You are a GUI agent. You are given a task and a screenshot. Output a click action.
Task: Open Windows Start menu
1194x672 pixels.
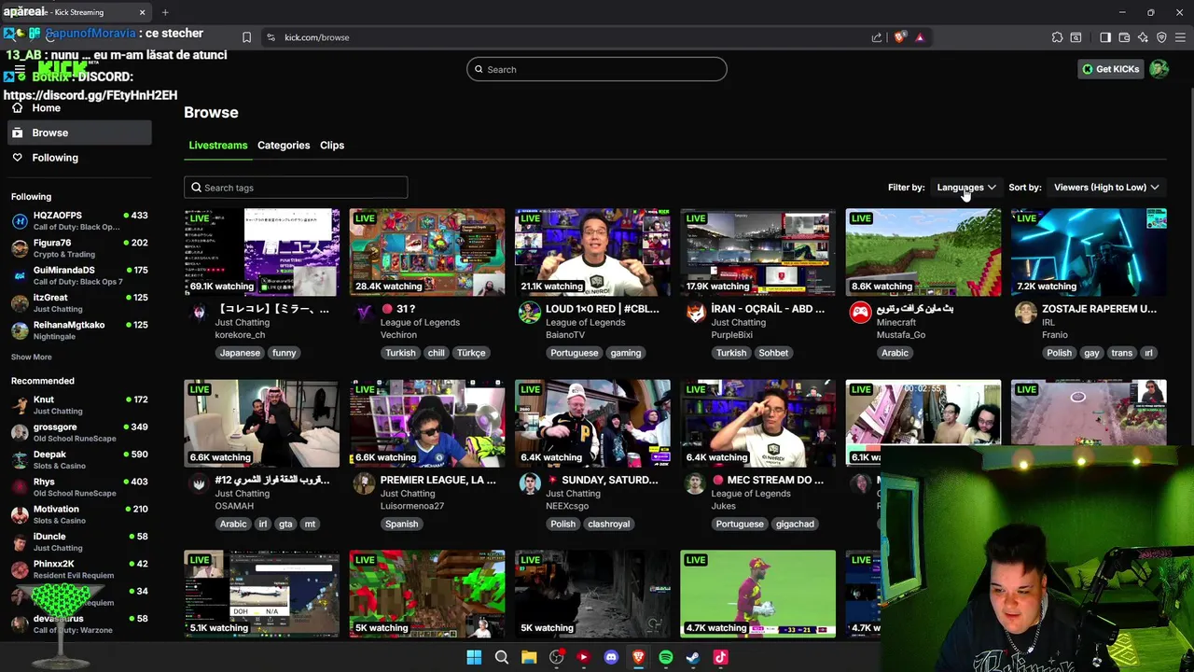click(x=474, y=657)
